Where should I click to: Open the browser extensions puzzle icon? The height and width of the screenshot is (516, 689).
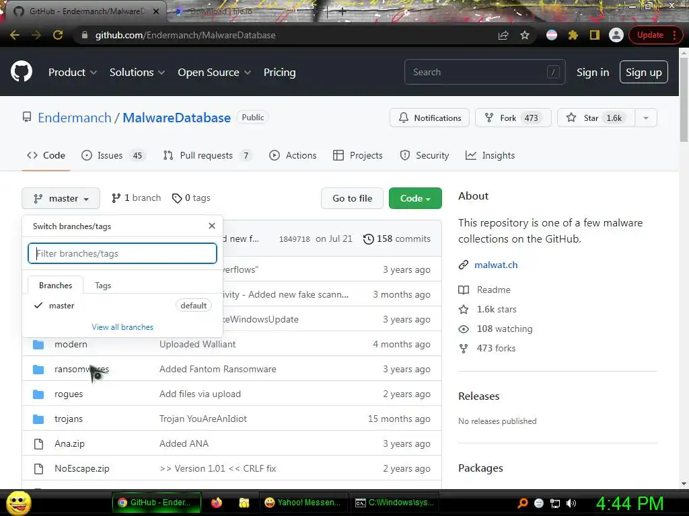(x=573, y=35)
